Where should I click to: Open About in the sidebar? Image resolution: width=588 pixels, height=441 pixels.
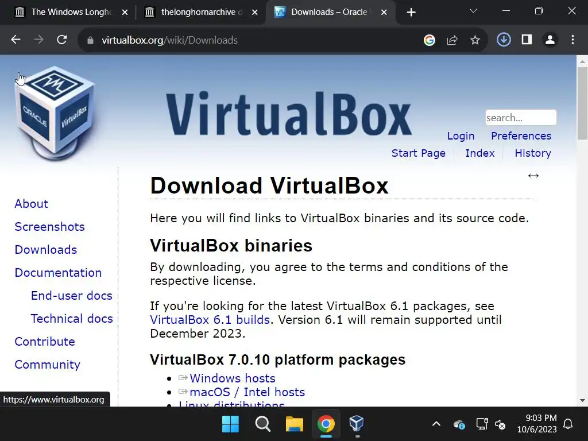32,204
